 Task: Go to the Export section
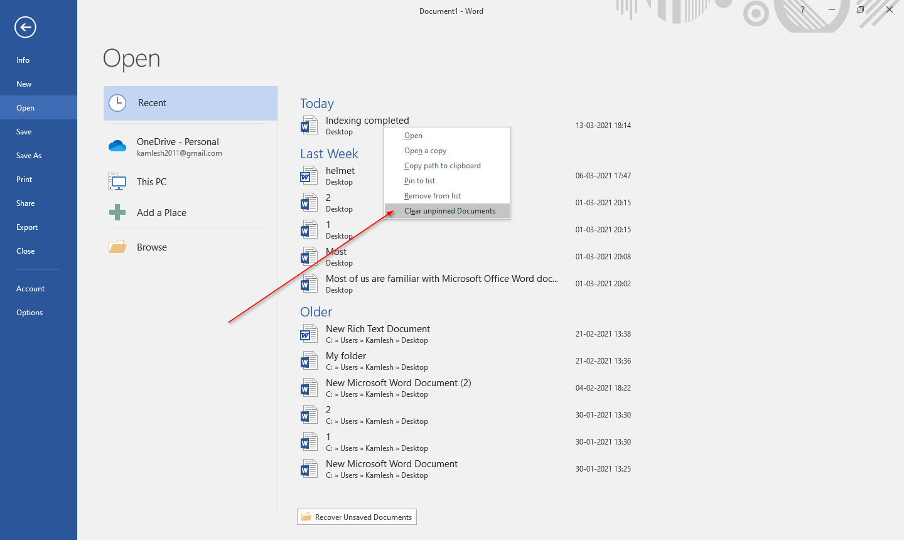pyautogui.click(x=25, y=227)
